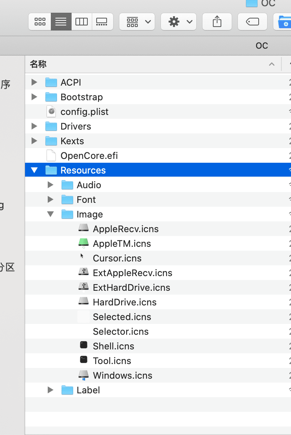Viewport: 291px width, 435px height.
Task: Expand the ACPI folder
Action: tap(34, 82)
